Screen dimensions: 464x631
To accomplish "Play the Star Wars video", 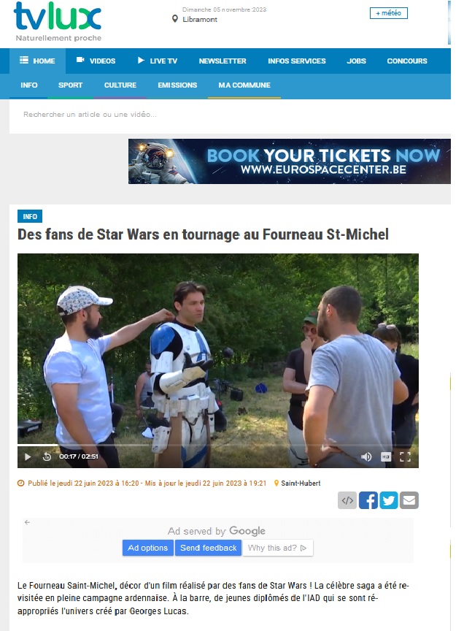I will [x=28, y=456].
